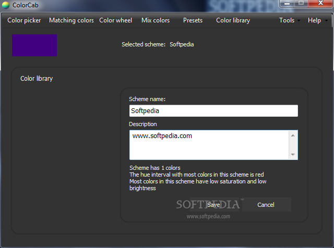This screenshot has height=248, width=334.
Task: Click the description scrollbar up arrow
Action: 293,135
